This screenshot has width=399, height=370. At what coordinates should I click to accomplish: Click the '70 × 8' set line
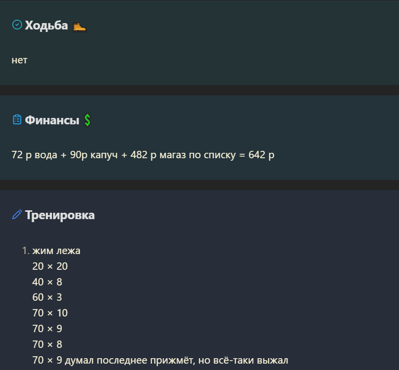47,344
